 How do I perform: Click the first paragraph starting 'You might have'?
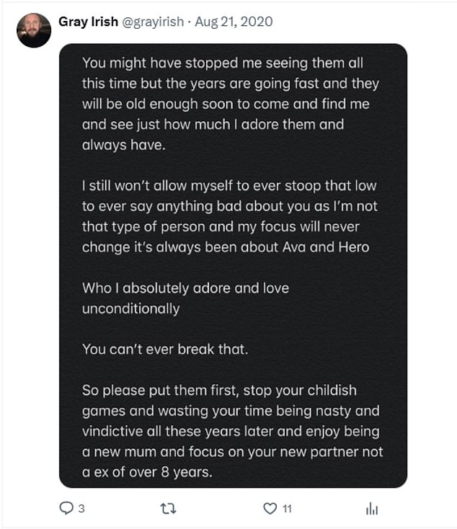(231, 104)
